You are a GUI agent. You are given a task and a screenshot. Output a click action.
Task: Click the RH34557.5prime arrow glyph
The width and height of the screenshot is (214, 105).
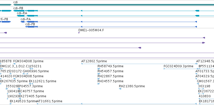pyautogui.click(x=99, y=84)
